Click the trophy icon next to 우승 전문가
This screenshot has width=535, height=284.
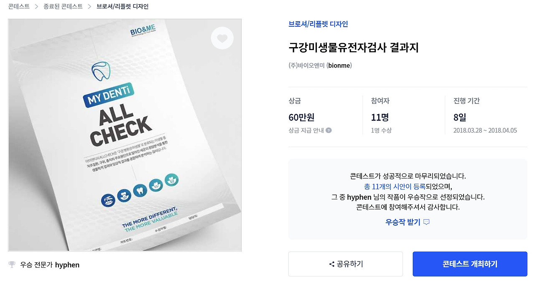click(12, 264)
